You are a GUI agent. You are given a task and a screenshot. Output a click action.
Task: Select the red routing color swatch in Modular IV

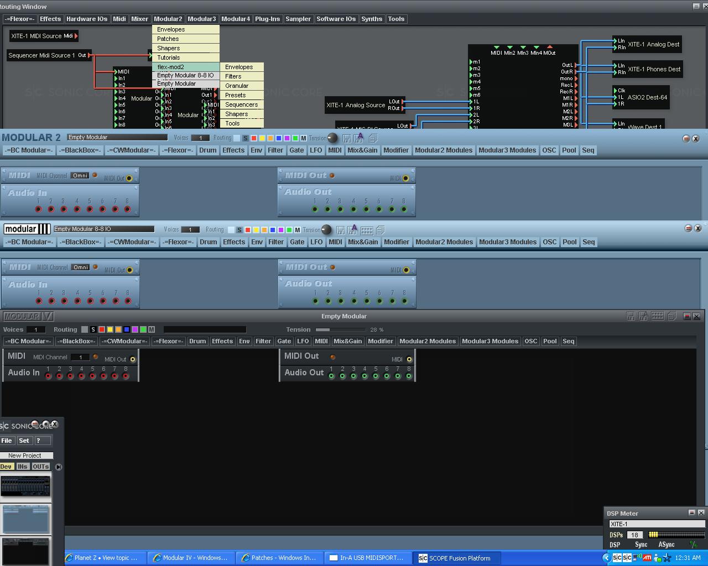[102, 329]
